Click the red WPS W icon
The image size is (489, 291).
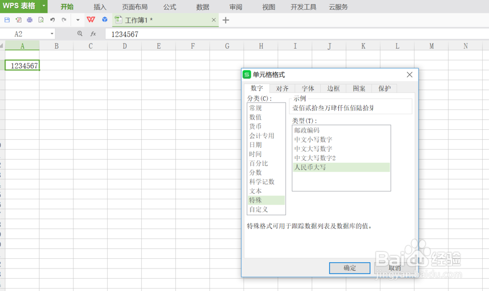91,20
